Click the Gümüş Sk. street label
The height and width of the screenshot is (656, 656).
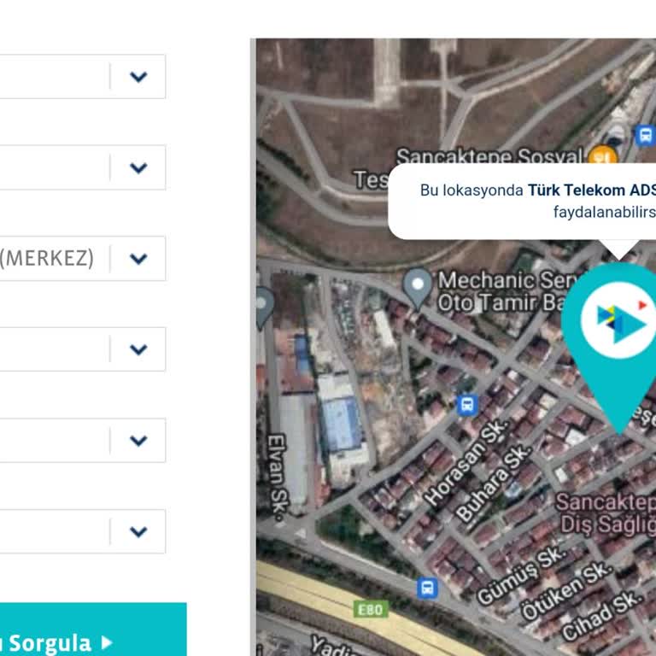[x=521, y=575]
